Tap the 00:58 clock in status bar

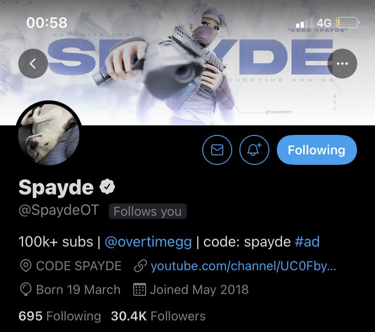(47, 23)
